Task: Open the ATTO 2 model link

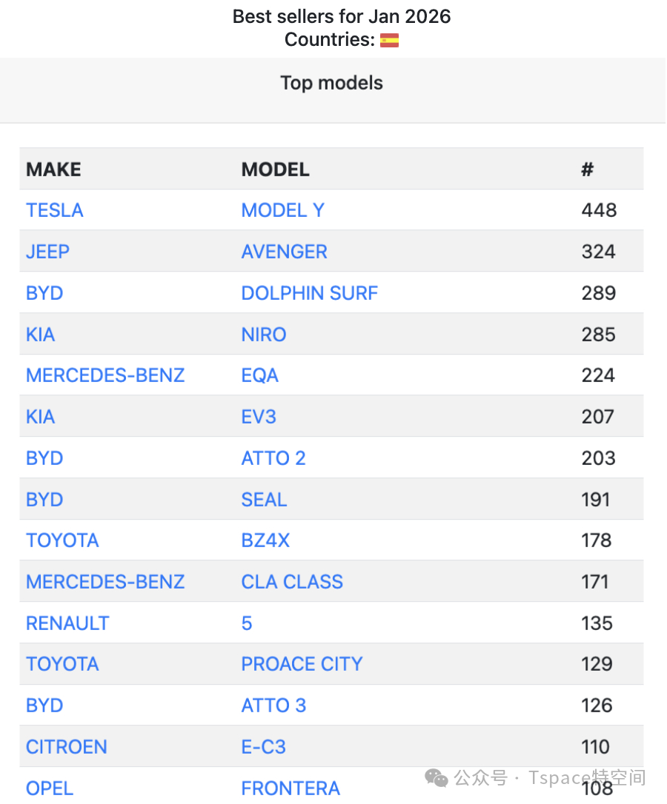Action: (273, 458)
